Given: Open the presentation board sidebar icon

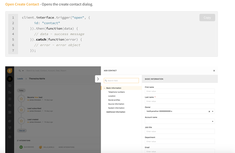Looking at the screenshot, I should point(10,128).
